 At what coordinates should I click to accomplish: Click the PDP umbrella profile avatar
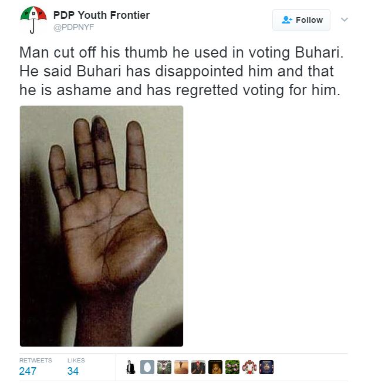(33, 20)
